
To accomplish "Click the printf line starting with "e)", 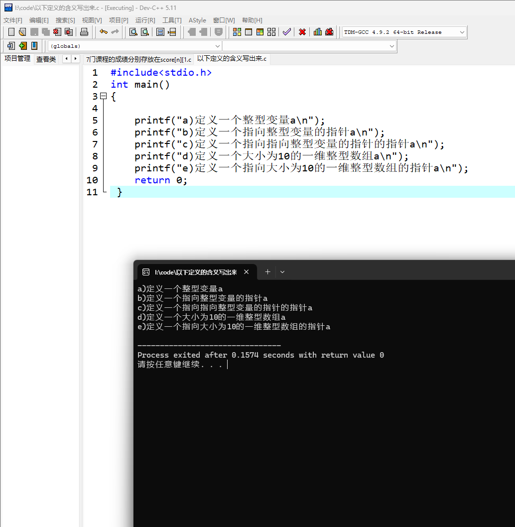I will pyautogui.click(x=301, y=168).
